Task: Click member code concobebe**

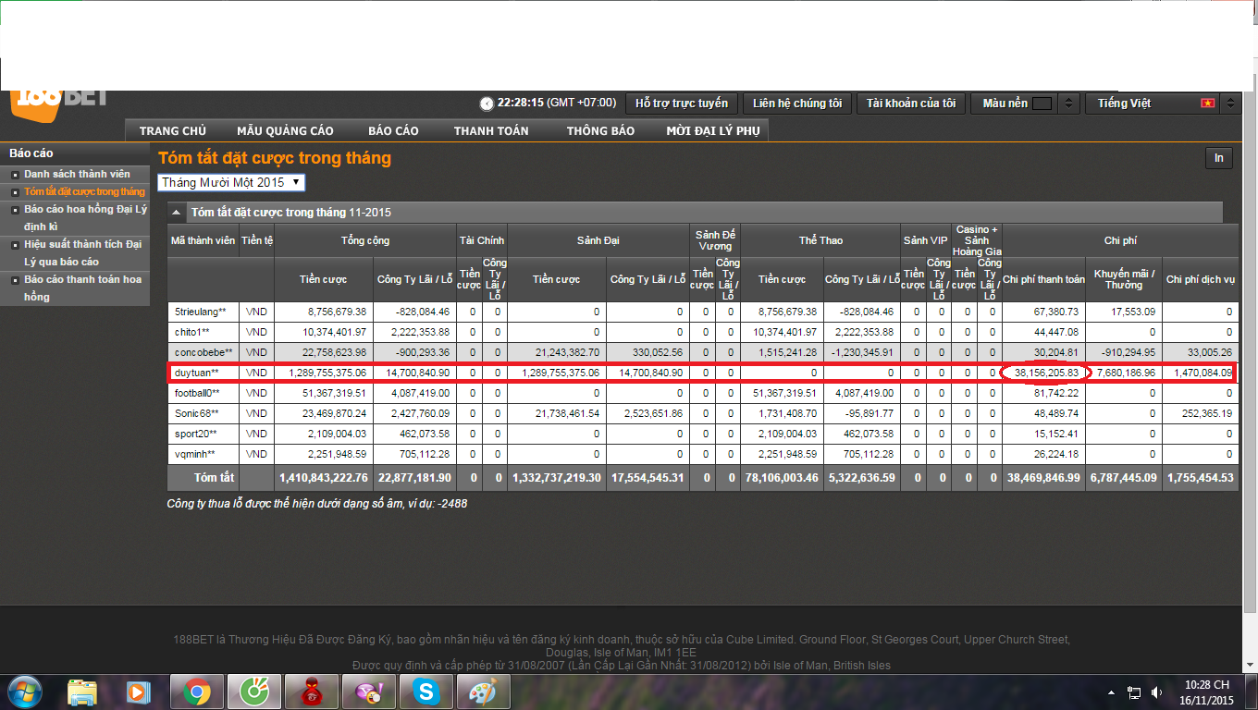Action: pos(203,352)
